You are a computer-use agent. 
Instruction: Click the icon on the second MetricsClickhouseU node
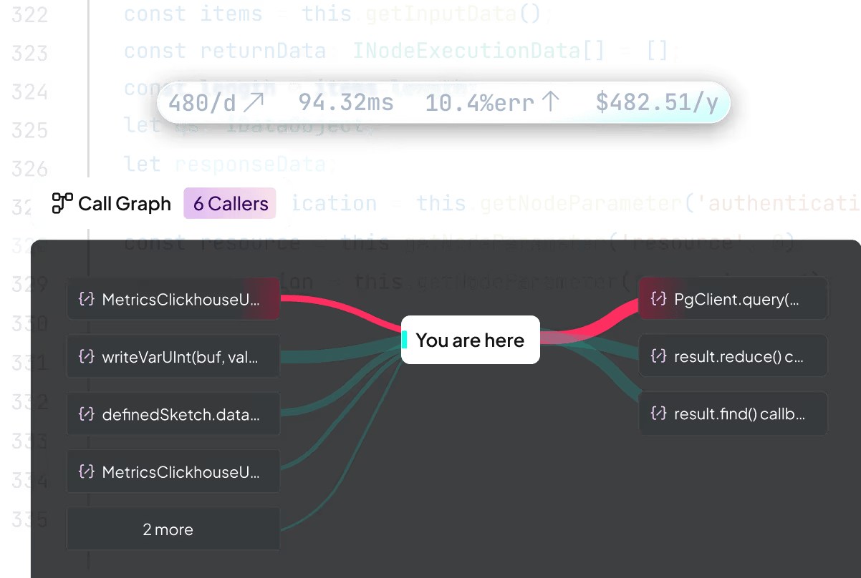(87, 471)
